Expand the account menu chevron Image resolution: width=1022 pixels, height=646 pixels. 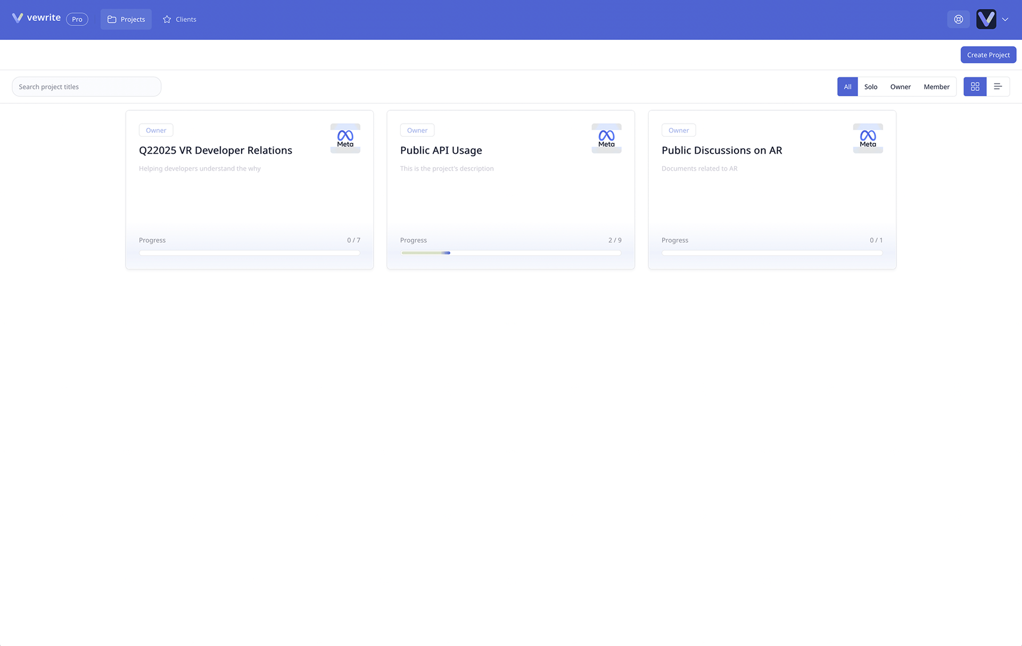[x=1005, y=19]
